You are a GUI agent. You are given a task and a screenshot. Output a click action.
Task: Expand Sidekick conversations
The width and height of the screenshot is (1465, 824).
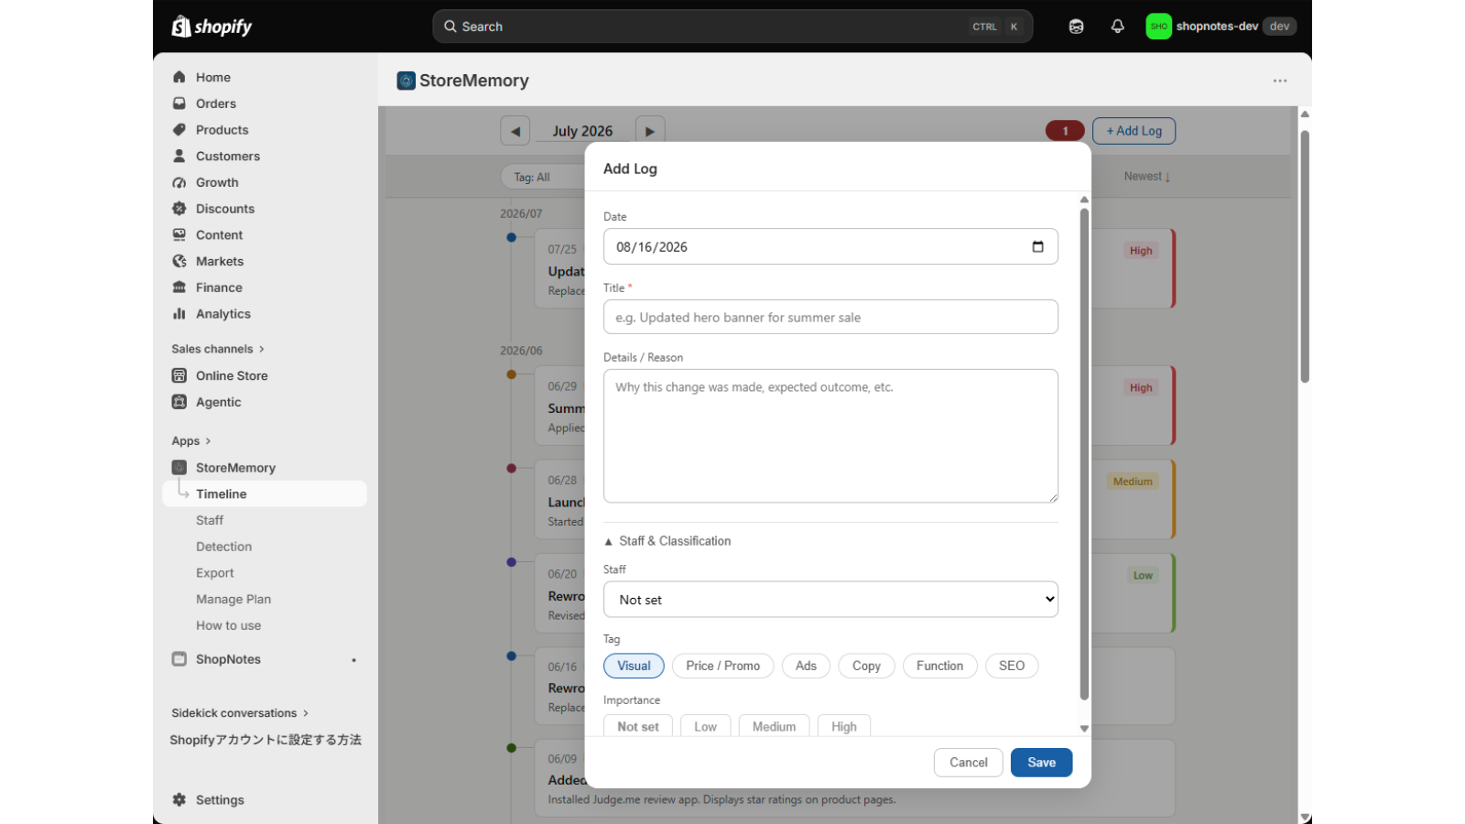[x=240, y=713]
